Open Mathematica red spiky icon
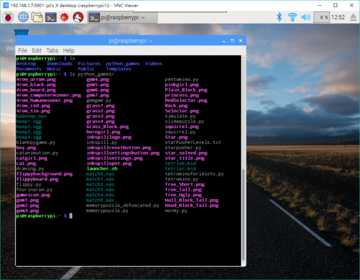Viewport: 360px width, 280px height. [64, 17]
